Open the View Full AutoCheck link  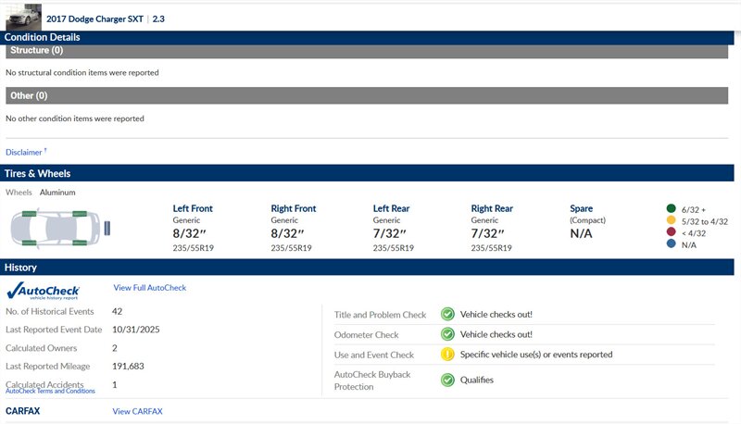149,289
